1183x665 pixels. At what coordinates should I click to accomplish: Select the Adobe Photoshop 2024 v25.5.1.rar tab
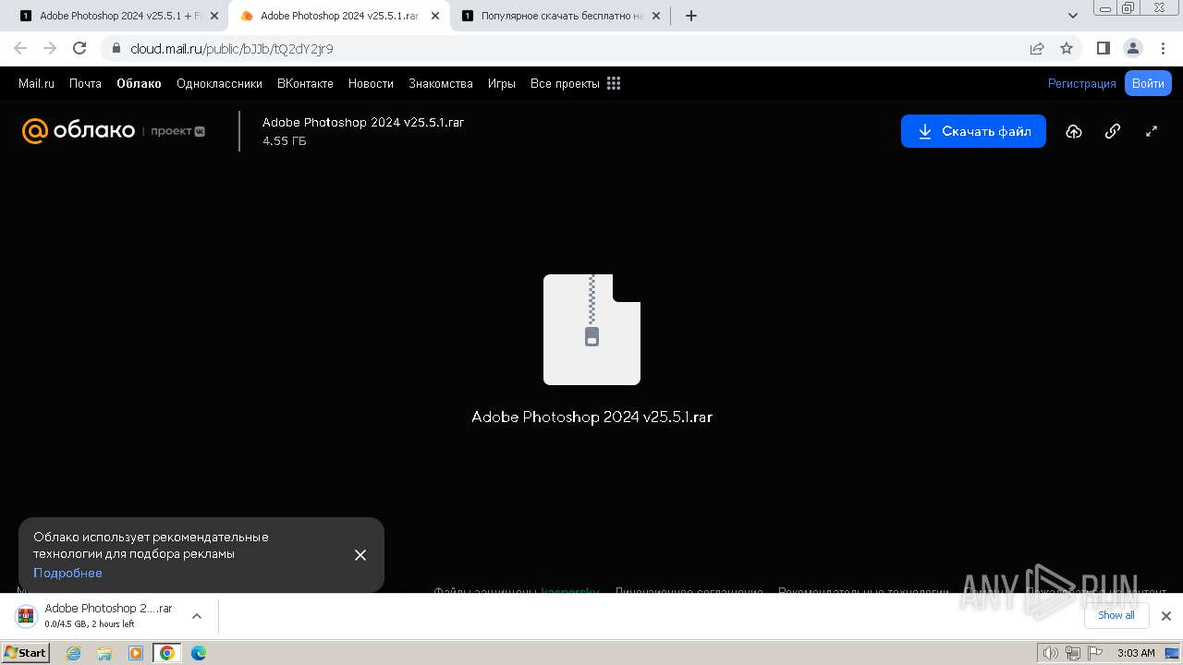pos(339,16)
